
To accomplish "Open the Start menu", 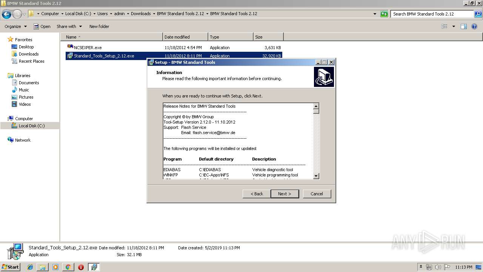I will [10, 267].
